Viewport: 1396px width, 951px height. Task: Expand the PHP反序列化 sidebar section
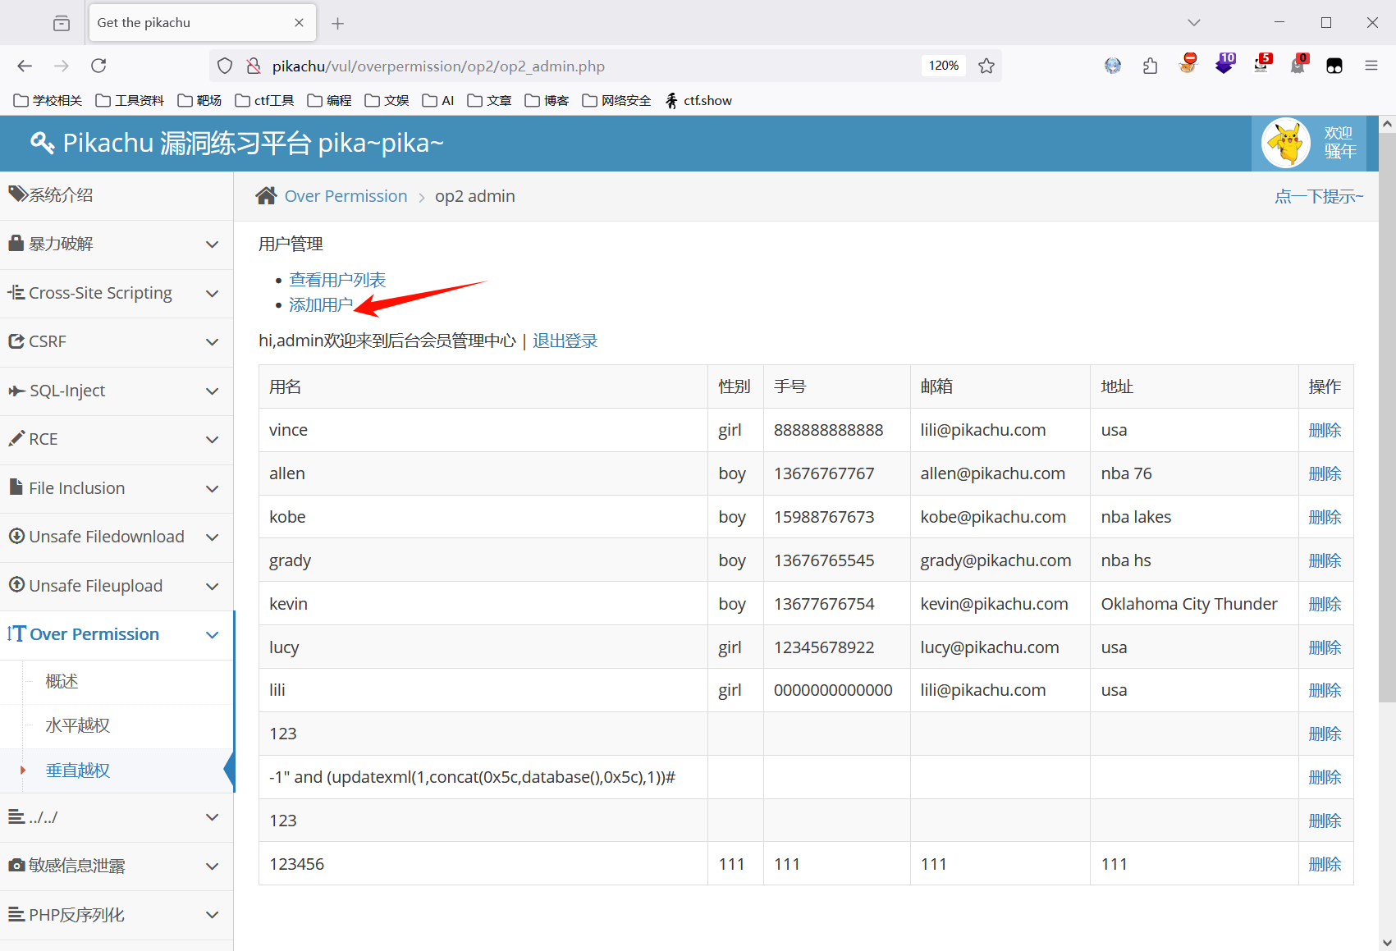117,915
